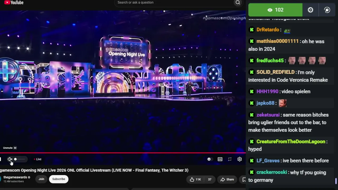Screen dimensions: 338x190
Task: Click the Join membership button
Action: point(41,179)
